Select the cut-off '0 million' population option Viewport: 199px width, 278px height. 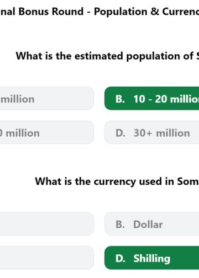47,132
